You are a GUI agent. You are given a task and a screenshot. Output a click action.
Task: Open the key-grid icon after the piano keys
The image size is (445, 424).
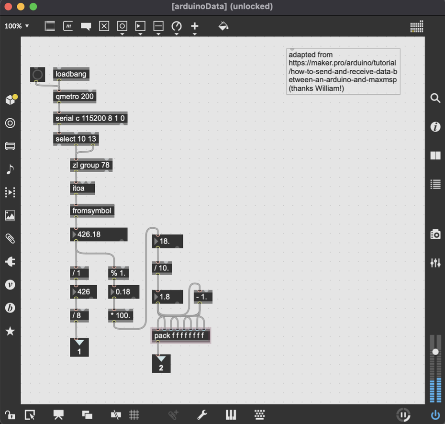click(259, 415)
